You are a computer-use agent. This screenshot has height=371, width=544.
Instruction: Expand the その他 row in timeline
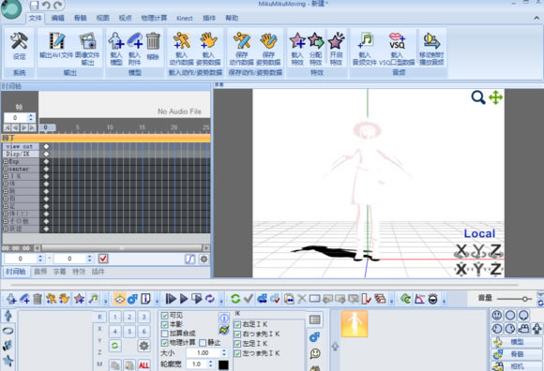tap(6, 221)
